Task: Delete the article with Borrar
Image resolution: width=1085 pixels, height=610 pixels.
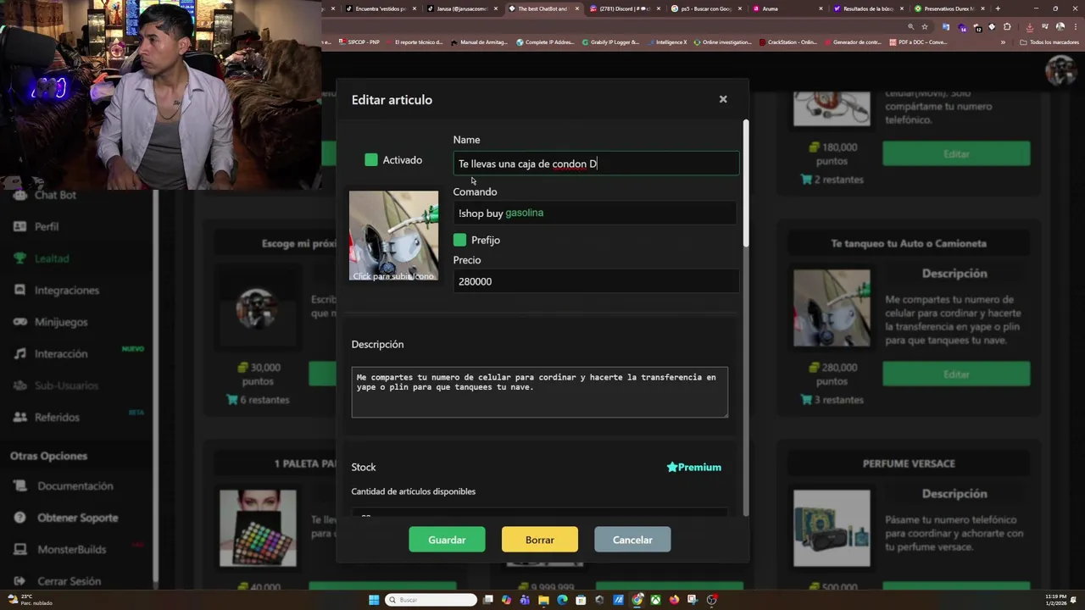Action: 539,540
